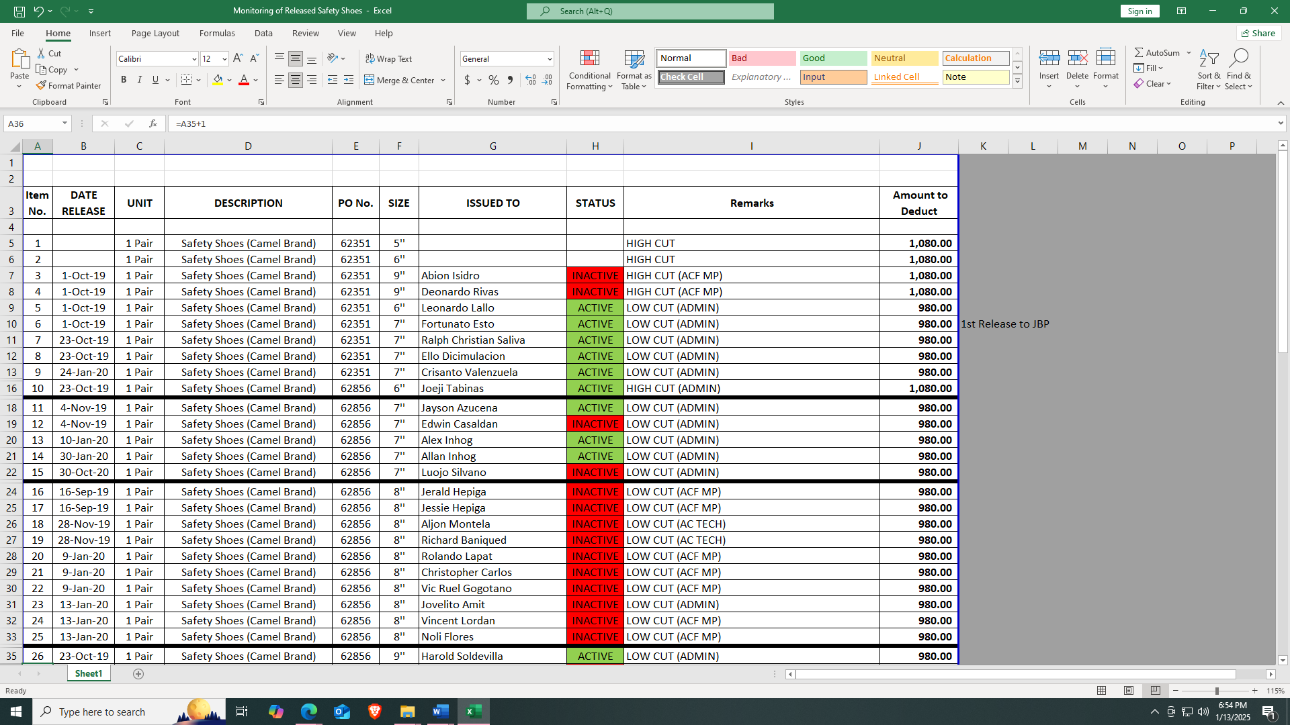The height and width of the screenshot is (725, 1290).
Task: Click the Percent Style icon
Action: 494,80
